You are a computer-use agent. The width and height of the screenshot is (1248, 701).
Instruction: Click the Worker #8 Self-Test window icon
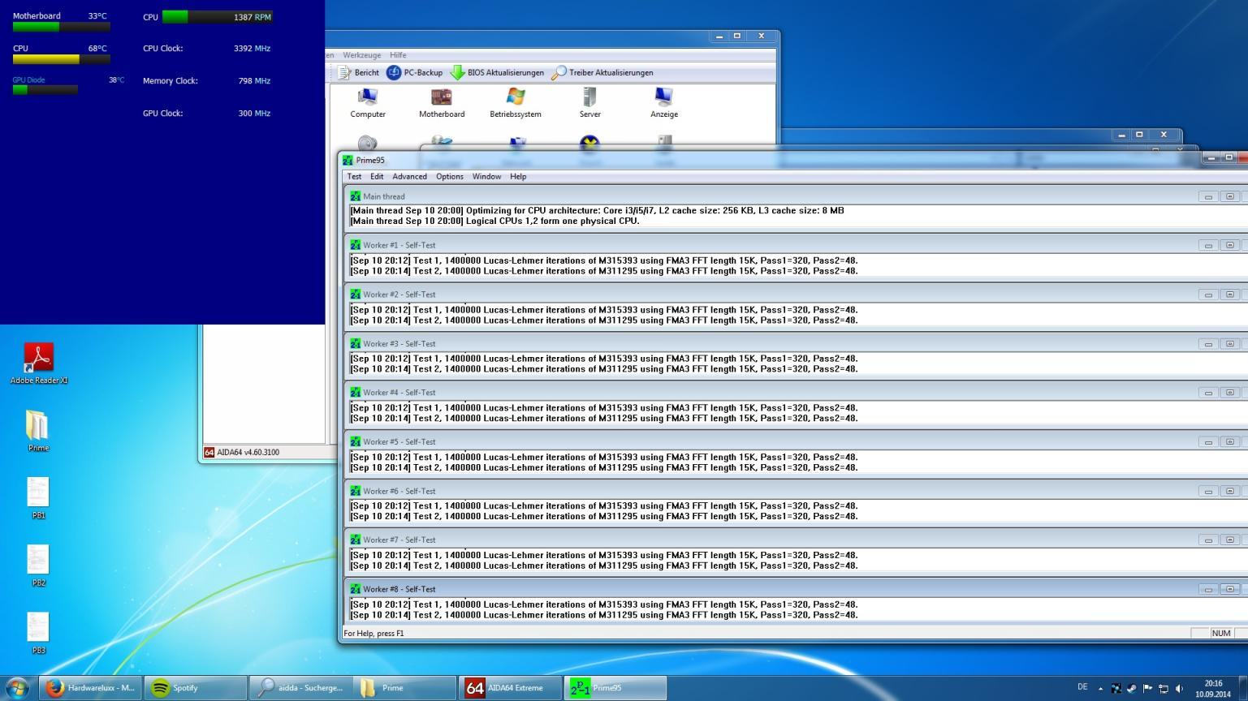tap(355, 589)
